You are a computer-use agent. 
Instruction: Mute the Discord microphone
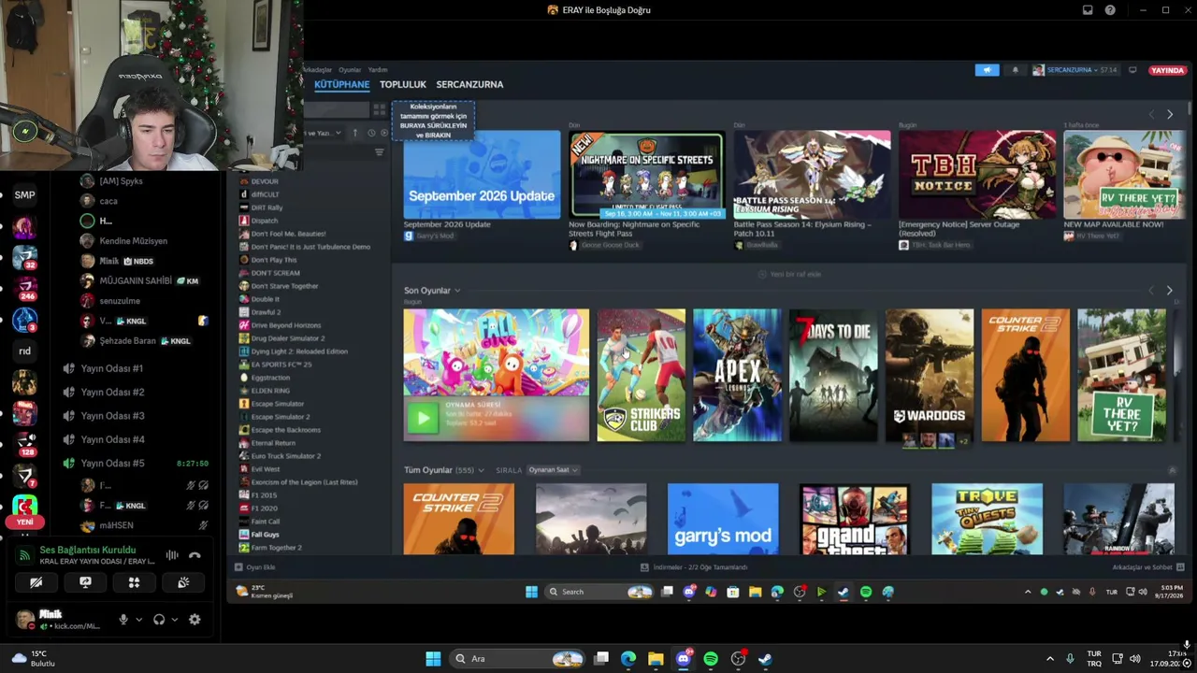point(123,619)
